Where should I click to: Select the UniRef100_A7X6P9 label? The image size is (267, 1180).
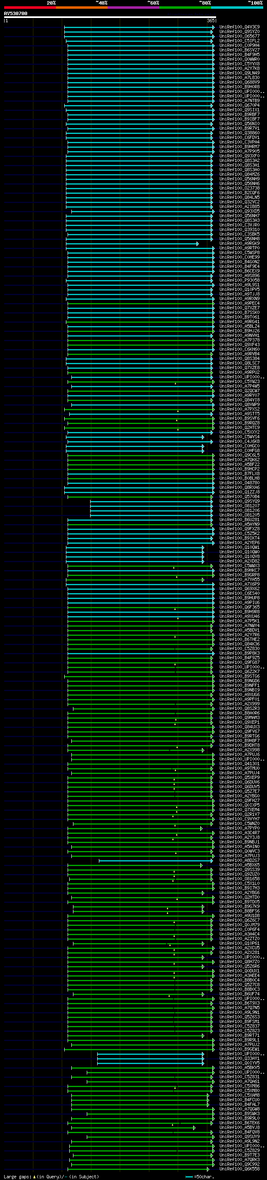click(x=239, y=584)
